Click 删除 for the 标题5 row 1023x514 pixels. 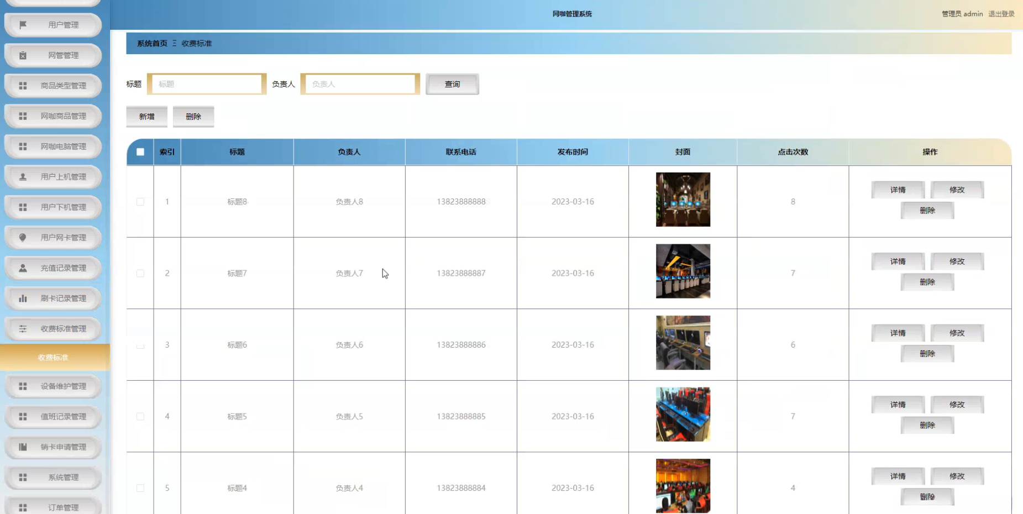click(x=927, y=425)
